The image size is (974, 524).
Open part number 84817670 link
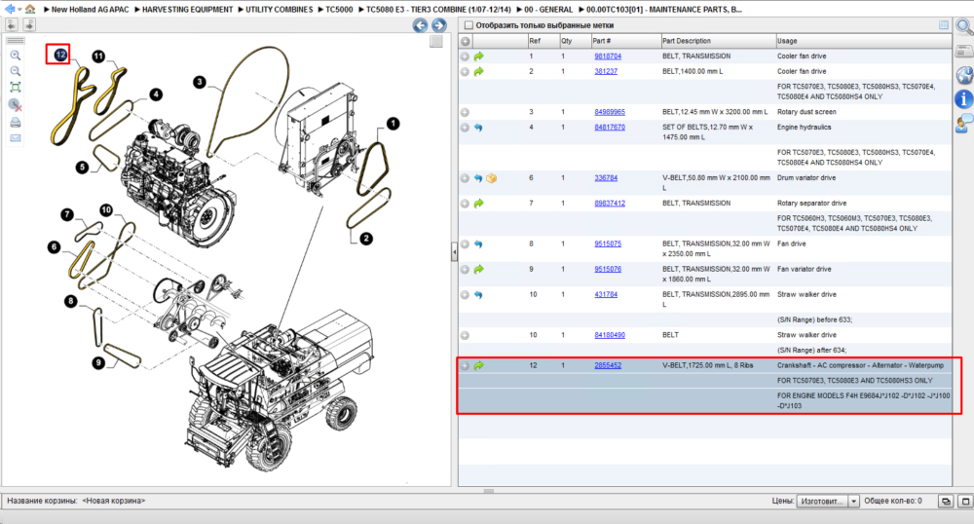(x=610, y=128)
